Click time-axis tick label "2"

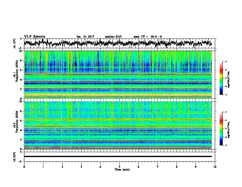[62, 167]
